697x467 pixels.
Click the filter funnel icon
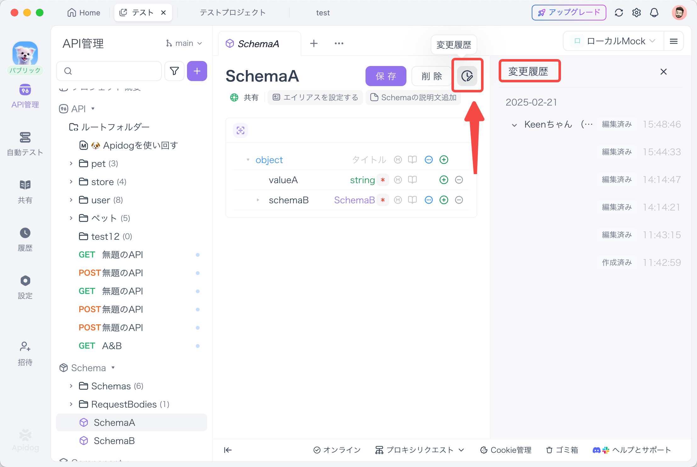point(174,71)
